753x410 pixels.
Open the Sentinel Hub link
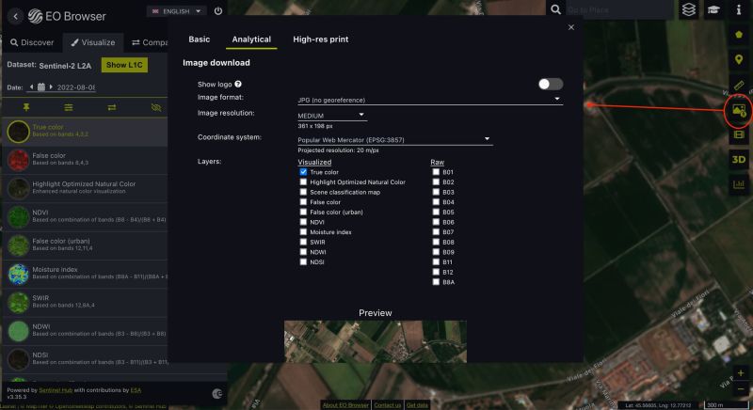click(56, 390)
